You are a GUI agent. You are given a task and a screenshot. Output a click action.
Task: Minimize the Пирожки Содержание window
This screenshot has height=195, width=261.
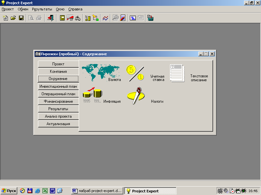[201, 54]
